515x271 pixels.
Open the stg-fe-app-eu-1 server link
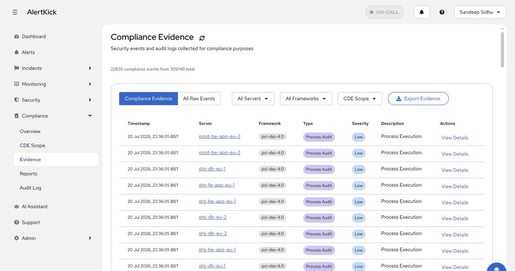217,185
